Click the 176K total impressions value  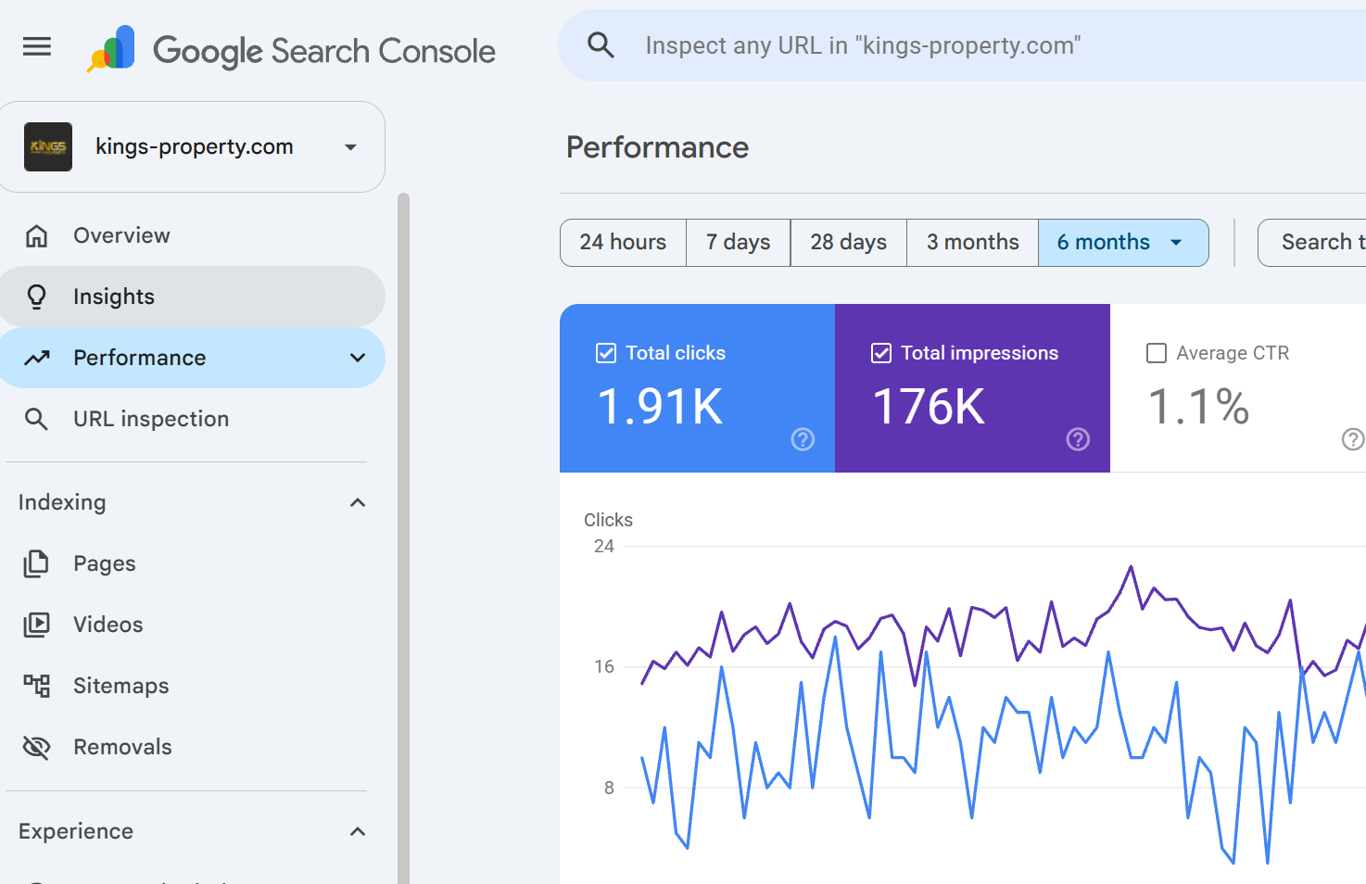(x=929, y=407)
